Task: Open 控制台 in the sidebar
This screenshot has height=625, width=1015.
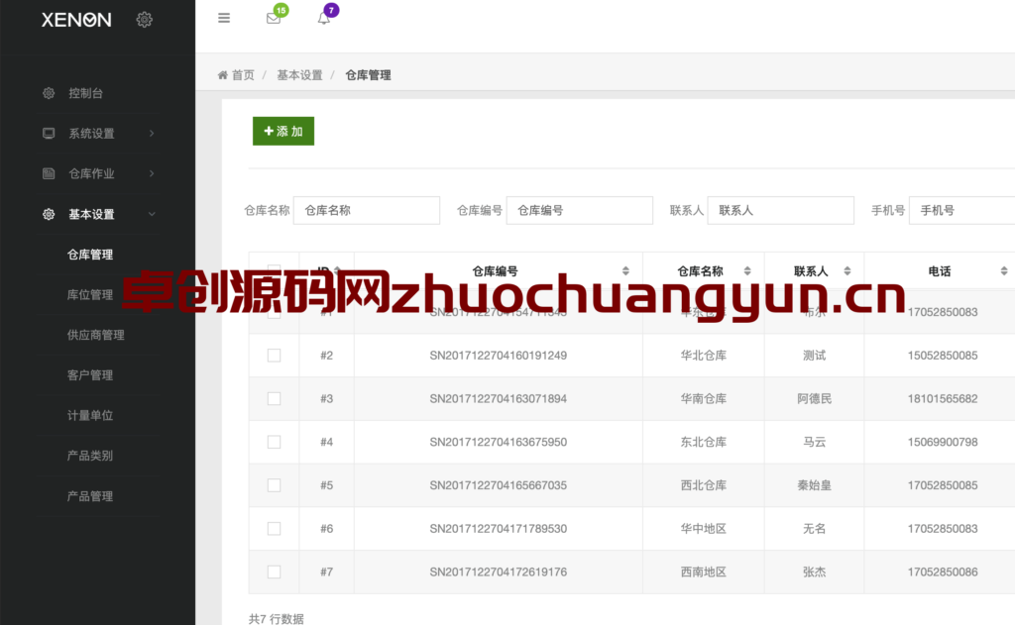Action: pos(85,93)
